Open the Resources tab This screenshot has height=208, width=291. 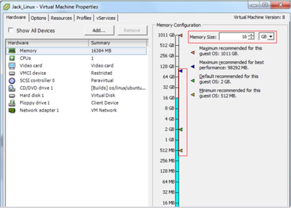(x=61, y=18)
